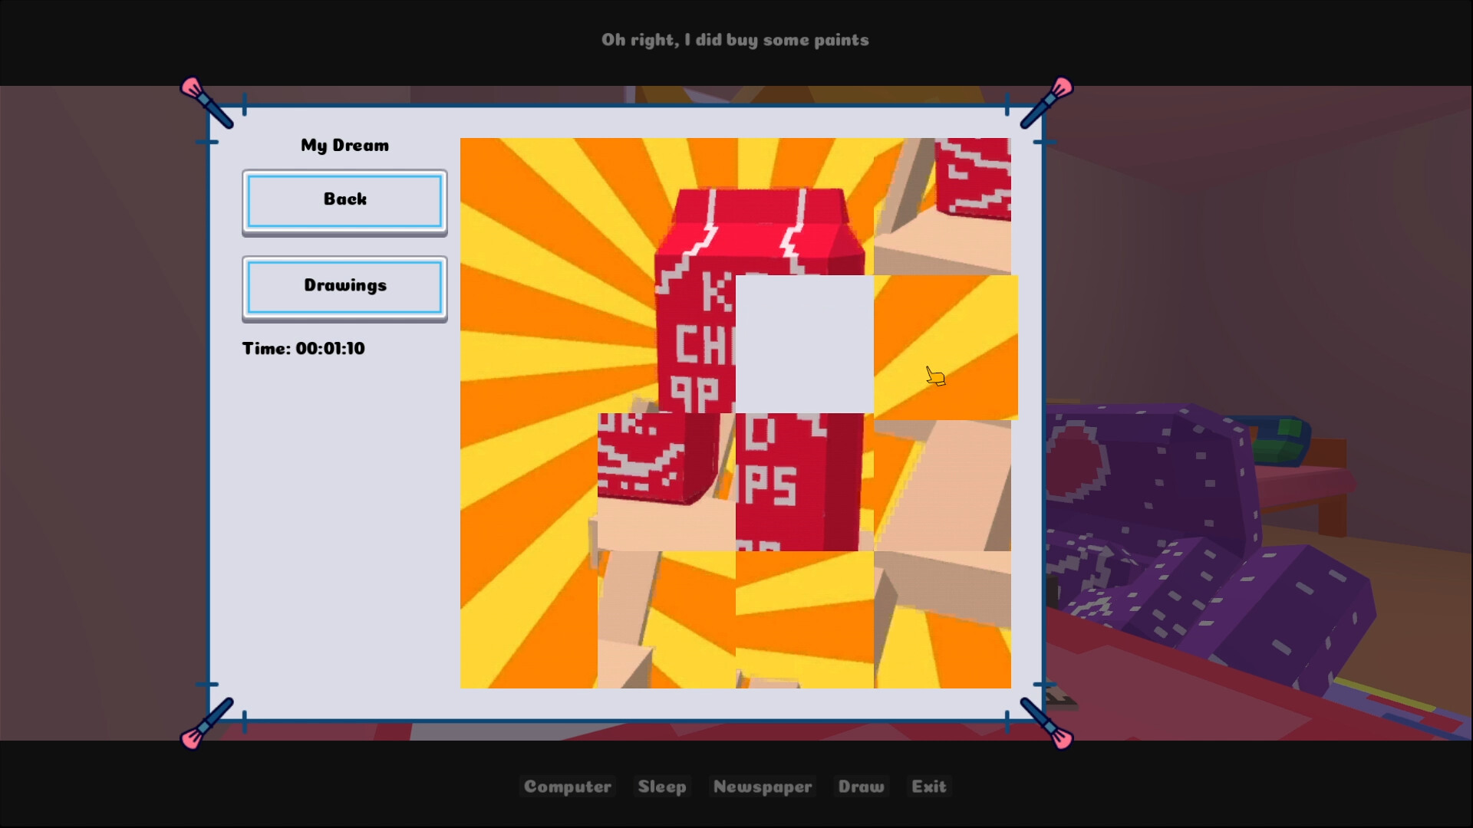Click the Time 00:01:10 counter
Viewport: 1473px width, 828px height.
point(304,349)
